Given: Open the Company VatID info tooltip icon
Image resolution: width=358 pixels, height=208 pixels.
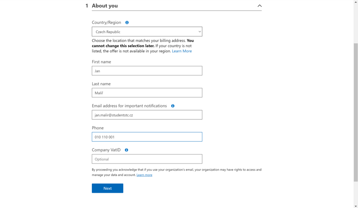Looking at the screenshot, I should (x=126, y=150).
